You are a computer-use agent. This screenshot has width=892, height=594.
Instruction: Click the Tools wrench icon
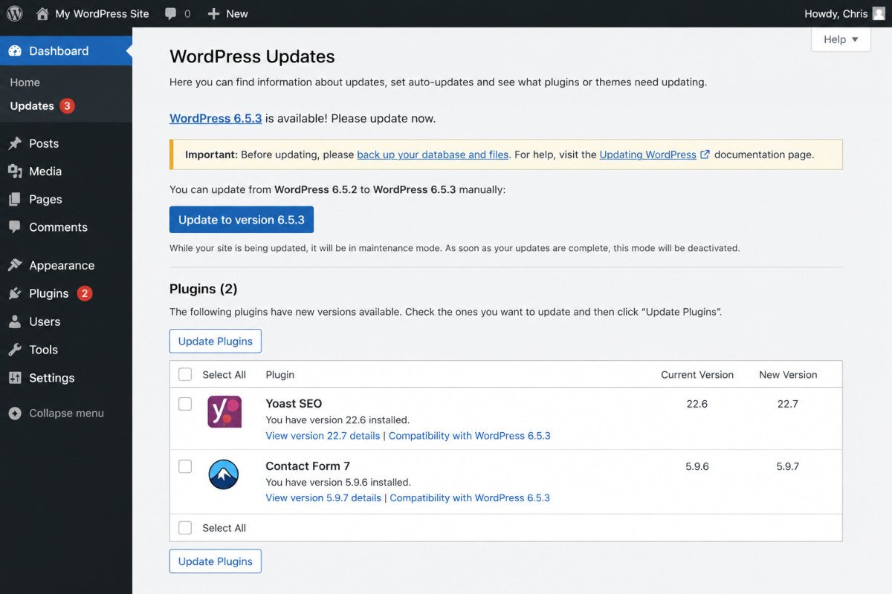pyautogui.click(x=15, y=350)
